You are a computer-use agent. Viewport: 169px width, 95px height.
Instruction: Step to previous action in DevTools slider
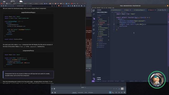coord(114,89)
